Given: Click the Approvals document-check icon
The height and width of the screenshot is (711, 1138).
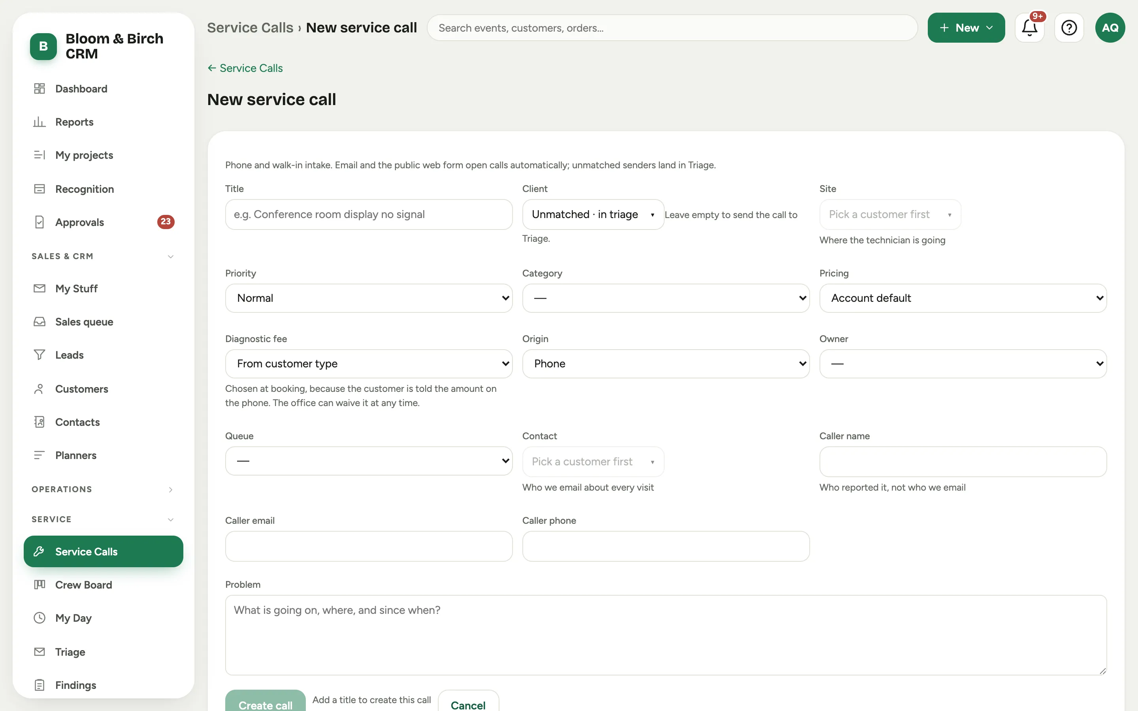Looking at the screenshot, I should pos(40,222).
